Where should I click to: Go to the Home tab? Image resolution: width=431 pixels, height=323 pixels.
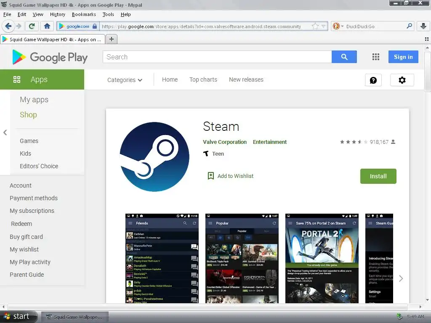170,79
